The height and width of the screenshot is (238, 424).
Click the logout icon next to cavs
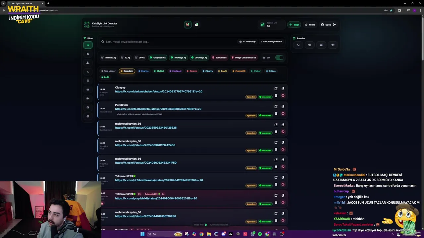click(x=334, y=25)
